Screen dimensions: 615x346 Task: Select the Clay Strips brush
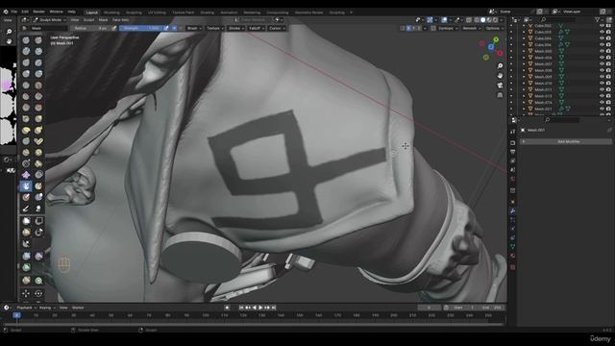(x=38, y=51)
